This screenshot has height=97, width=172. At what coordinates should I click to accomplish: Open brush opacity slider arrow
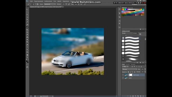click(x=66, y=4)
